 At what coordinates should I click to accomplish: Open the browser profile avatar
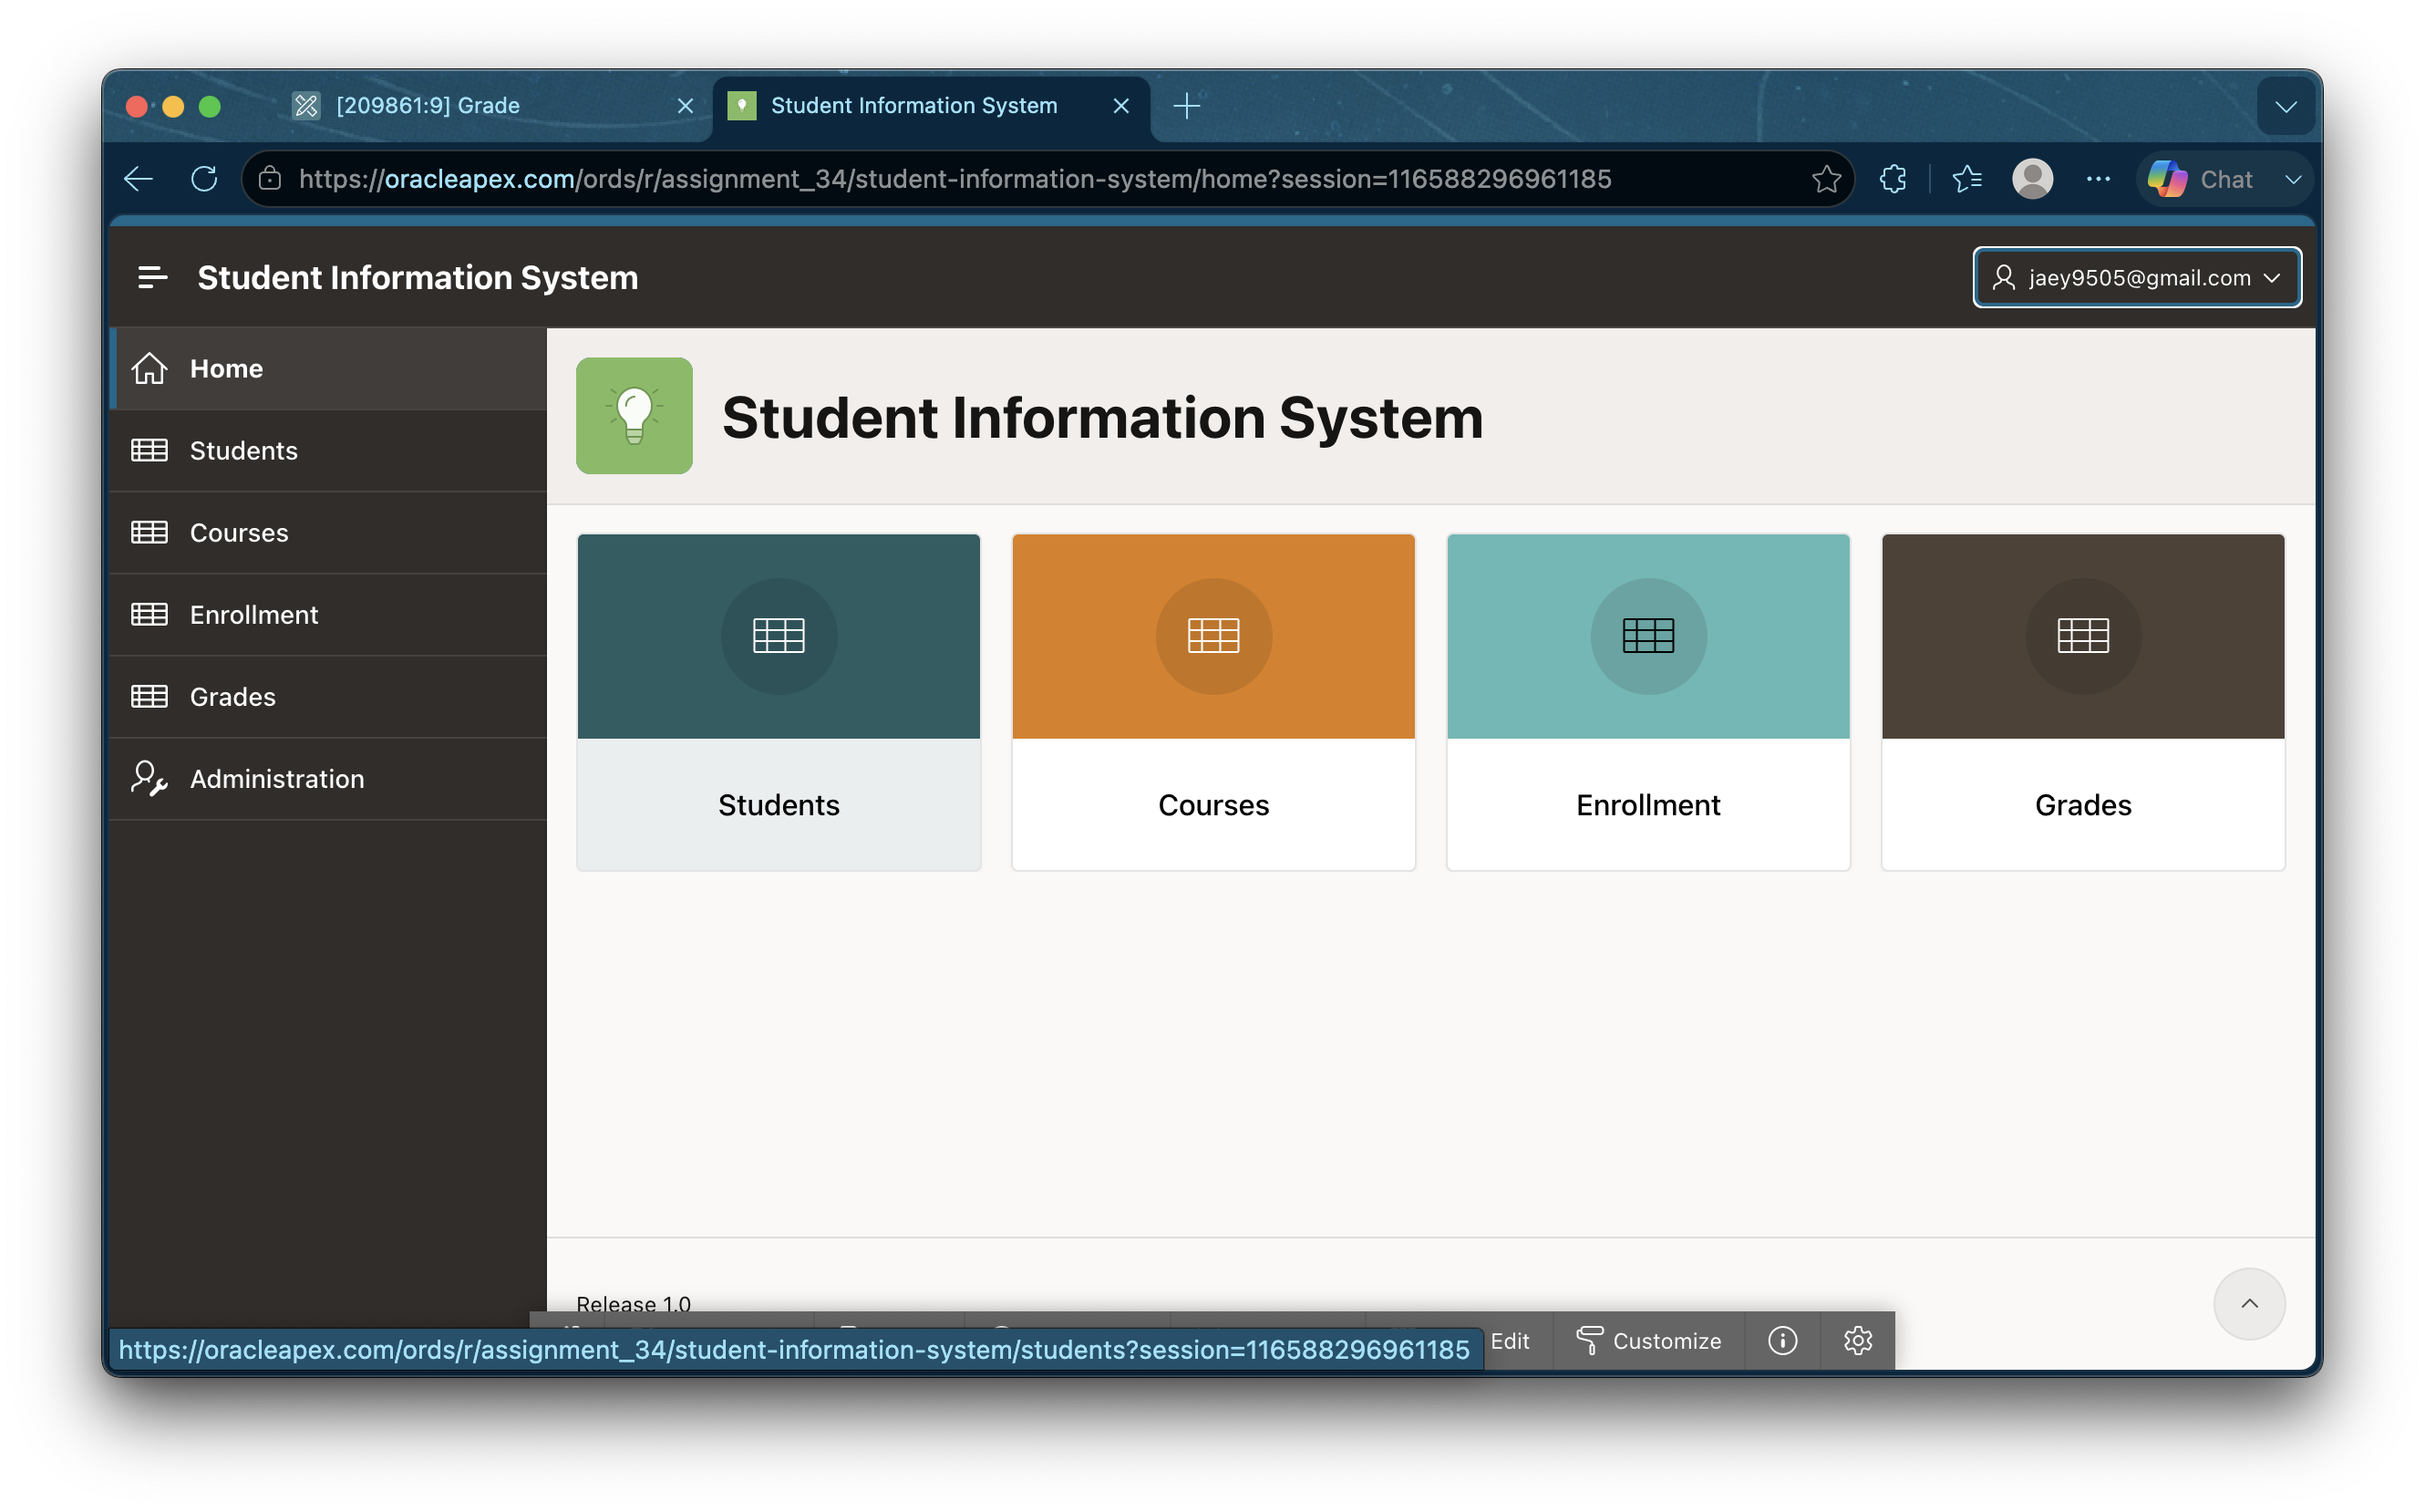point(2032,179)
